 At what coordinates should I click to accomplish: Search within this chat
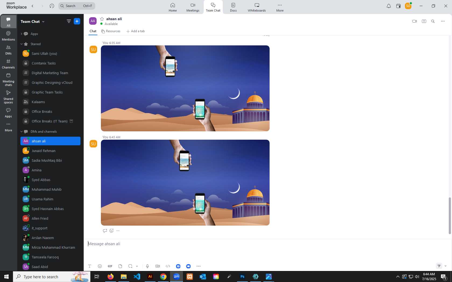[433, 21]
